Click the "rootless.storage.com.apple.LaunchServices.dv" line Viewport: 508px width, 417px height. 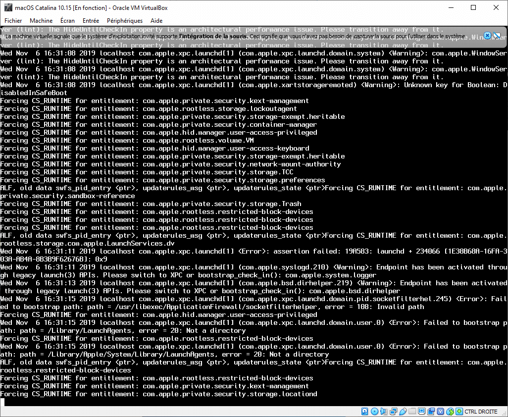click(x=88, y=243)
